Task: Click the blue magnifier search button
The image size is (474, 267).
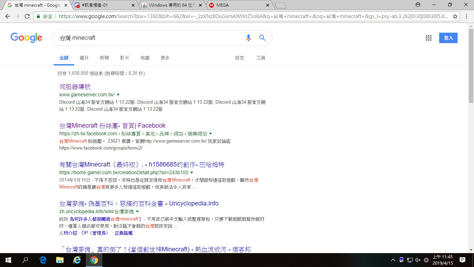Action: coord(262,38)
